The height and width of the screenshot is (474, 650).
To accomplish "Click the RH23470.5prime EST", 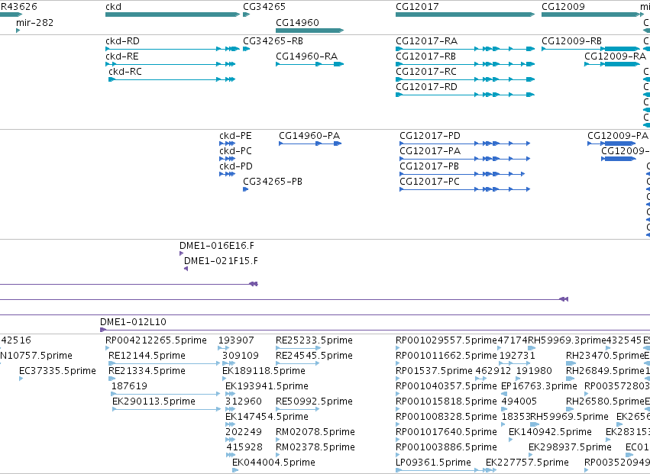I will [571, 363].
